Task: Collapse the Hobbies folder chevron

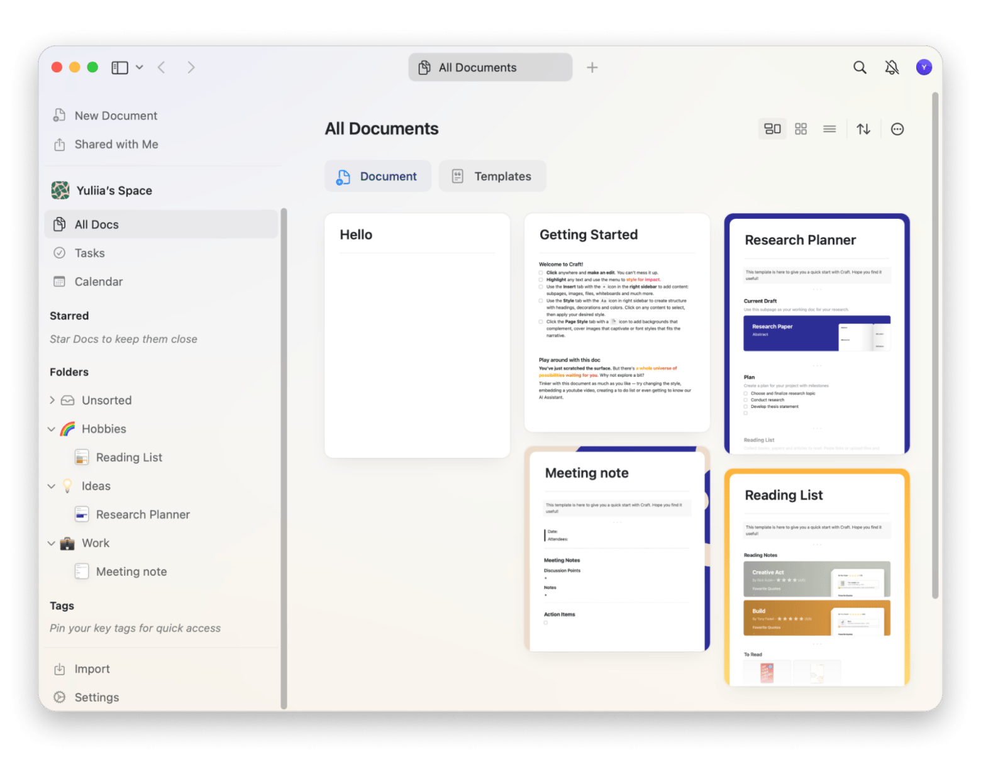Action: (x=52, y=429)
